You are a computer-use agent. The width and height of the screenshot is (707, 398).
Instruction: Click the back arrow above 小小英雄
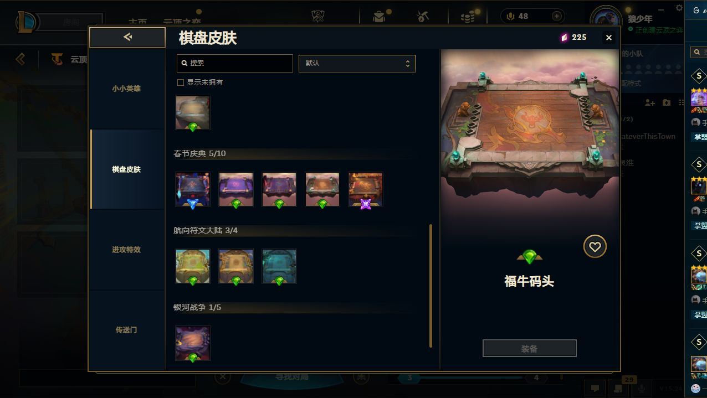(x=127, y=37)
